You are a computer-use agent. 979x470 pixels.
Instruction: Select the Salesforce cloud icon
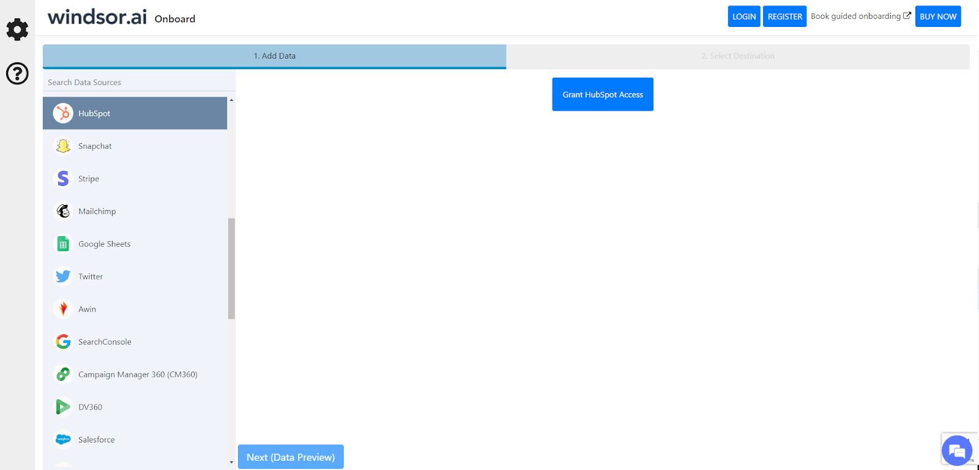(63, 439)
